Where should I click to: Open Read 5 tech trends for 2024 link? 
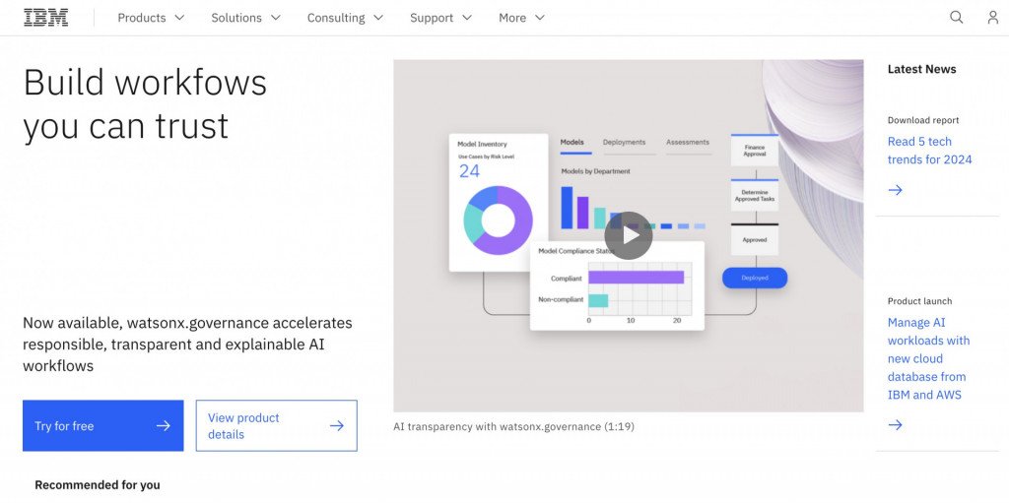(930, 151)
